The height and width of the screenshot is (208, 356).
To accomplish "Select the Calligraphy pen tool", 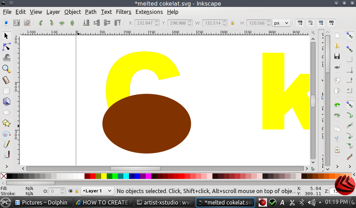I will [6, 155].
